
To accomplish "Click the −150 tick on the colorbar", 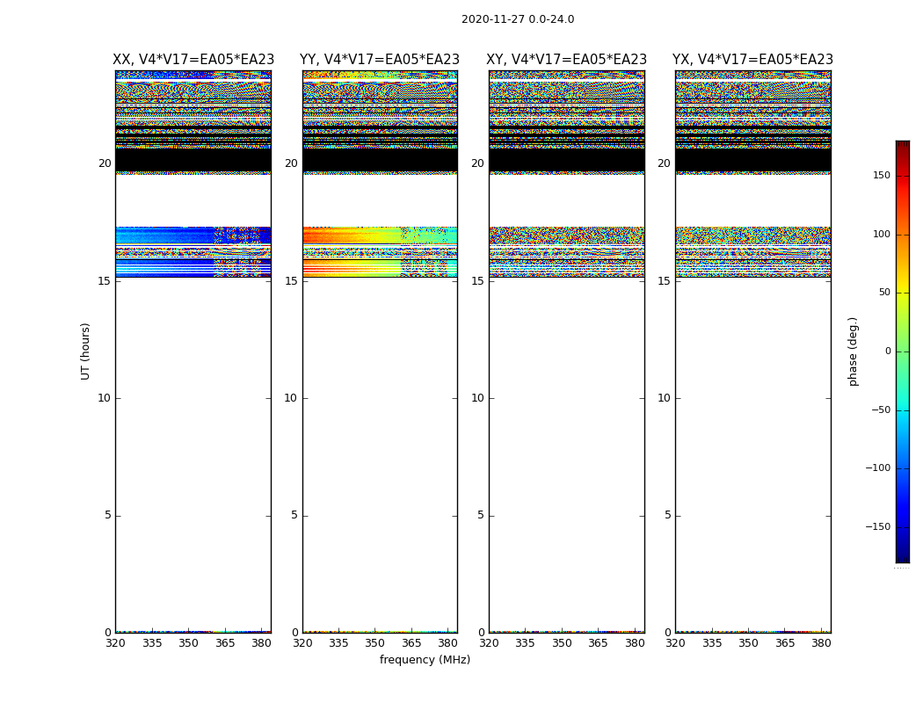I will 878,526.
